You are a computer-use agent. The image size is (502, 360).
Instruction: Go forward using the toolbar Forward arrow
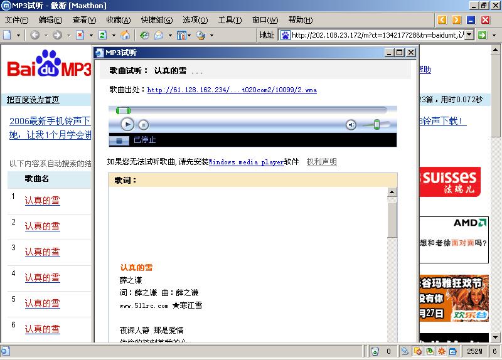(58, 35)
